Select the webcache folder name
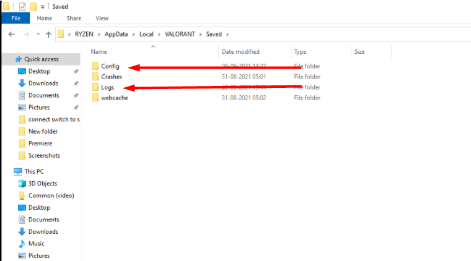 click(x=115, y=98)
